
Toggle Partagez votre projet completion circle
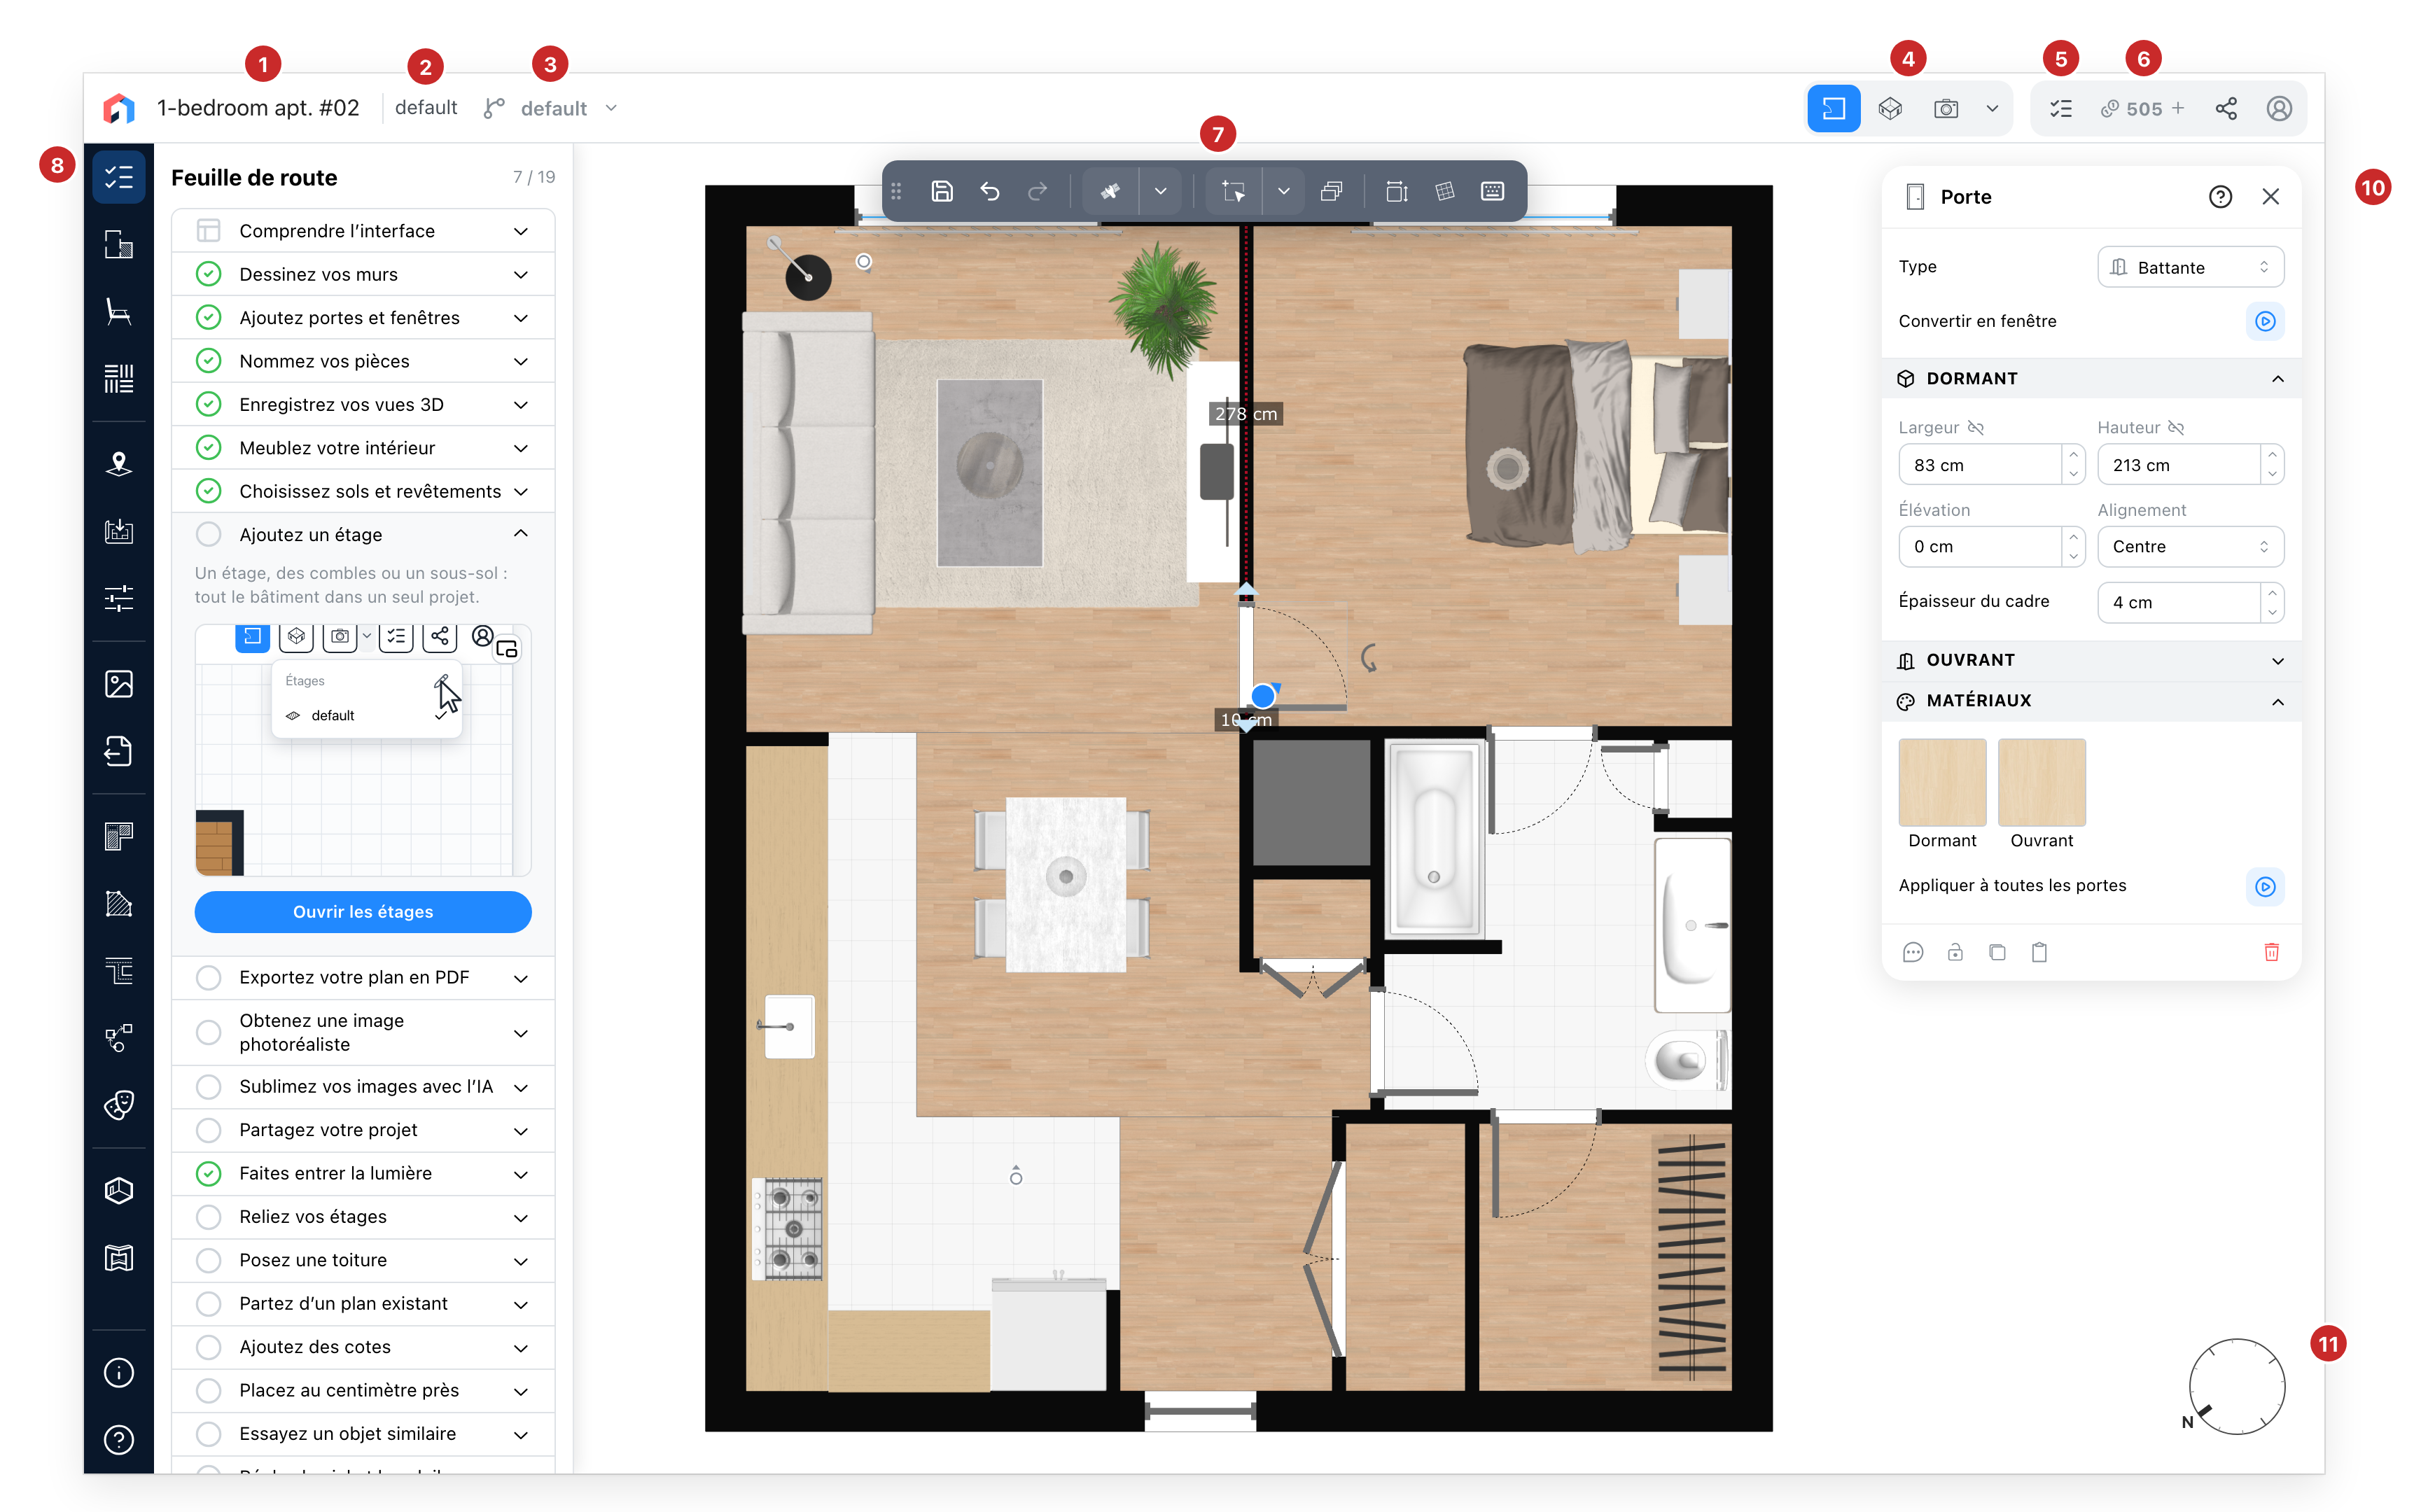click(208, 1129)
